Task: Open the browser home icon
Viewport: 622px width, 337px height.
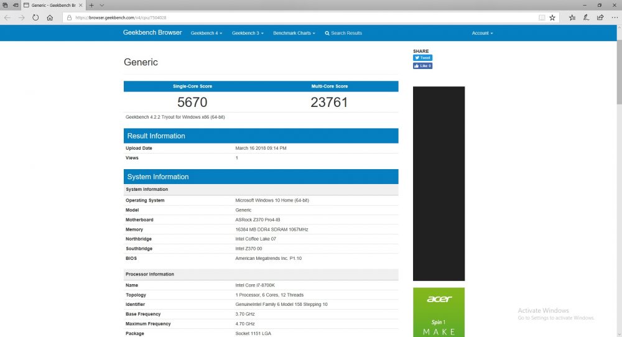Action: pos(50,17)
